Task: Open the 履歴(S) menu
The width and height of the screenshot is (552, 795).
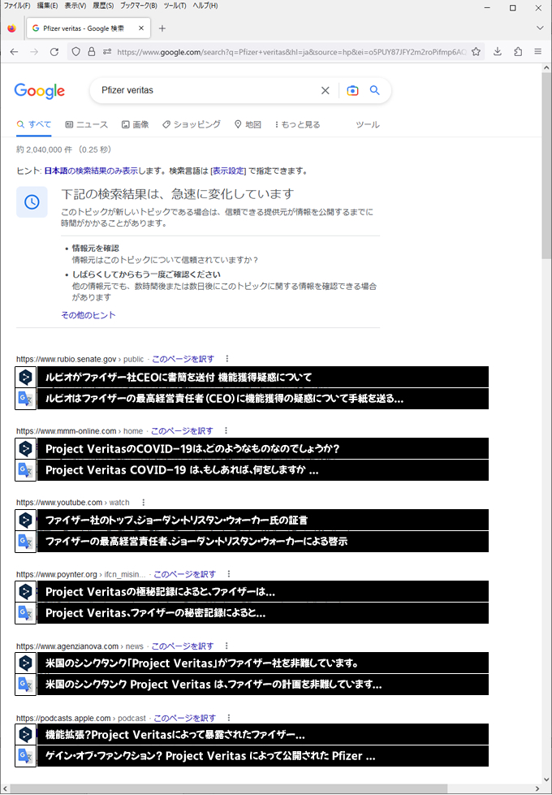Action: click(x=103, y=6)
